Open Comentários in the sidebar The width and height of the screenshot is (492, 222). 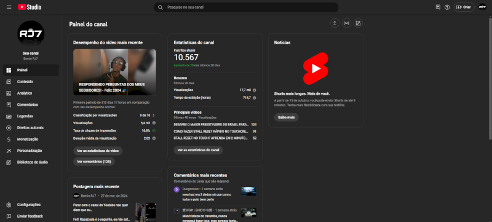tap(31, 105)
